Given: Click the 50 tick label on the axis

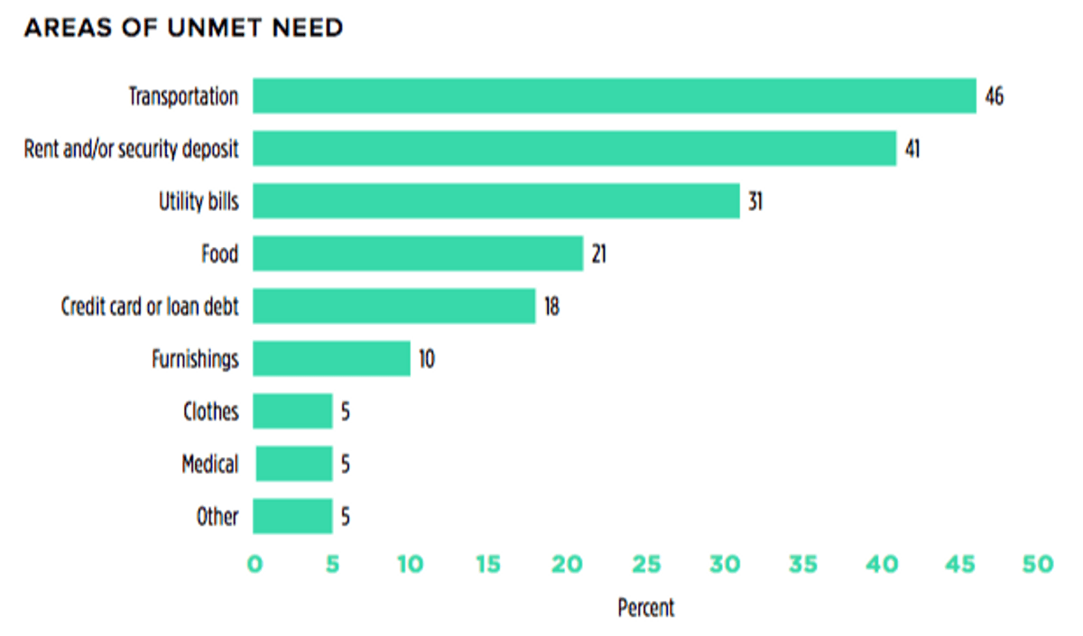Looking at the screenshot, I should coord(1039,564).
